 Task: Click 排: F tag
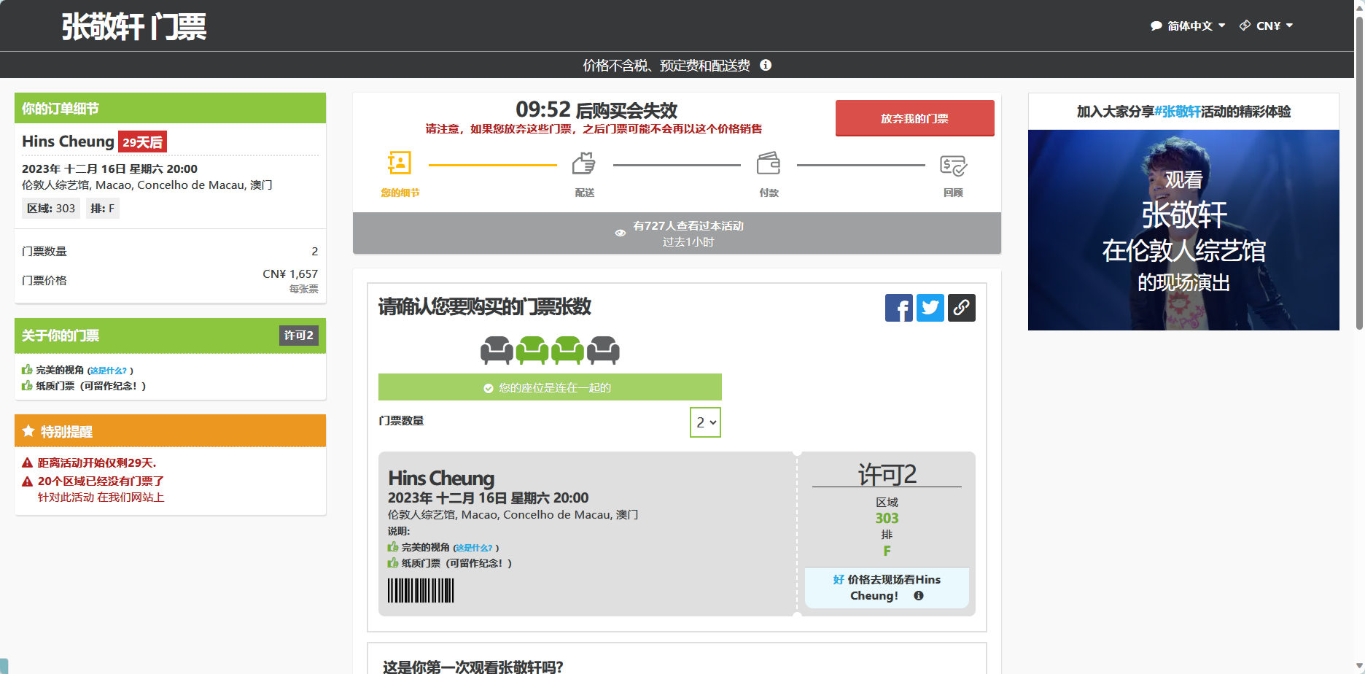pos(103,209)
